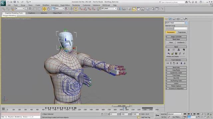Open the Utilities hammer panel tab

click(186, 19)
